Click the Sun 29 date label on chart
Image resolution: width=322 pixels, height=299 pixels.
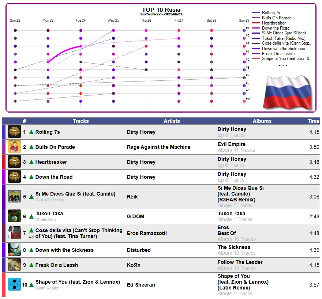244,20
